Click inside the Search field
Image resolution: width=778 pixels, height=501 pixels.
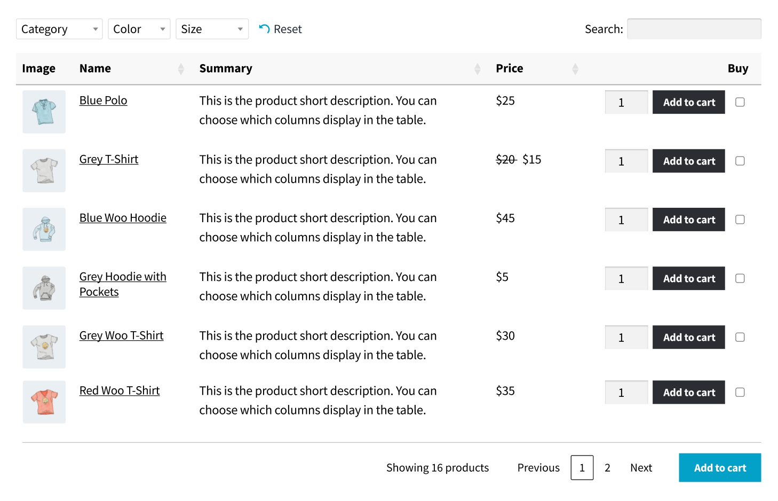694,29
